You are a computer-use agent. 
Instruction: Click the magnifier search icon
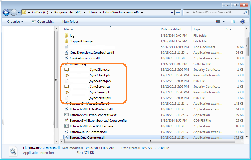pyautogui.click(x=245, y=12)
